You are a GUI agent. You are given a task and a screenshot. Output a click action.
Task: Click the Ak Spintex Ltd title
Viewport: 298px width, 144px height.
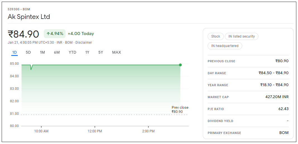tap(29, 17)
